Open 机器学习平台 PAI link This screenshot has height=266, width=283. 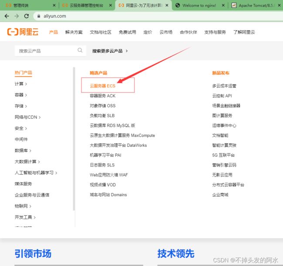(x=105, y=155)
